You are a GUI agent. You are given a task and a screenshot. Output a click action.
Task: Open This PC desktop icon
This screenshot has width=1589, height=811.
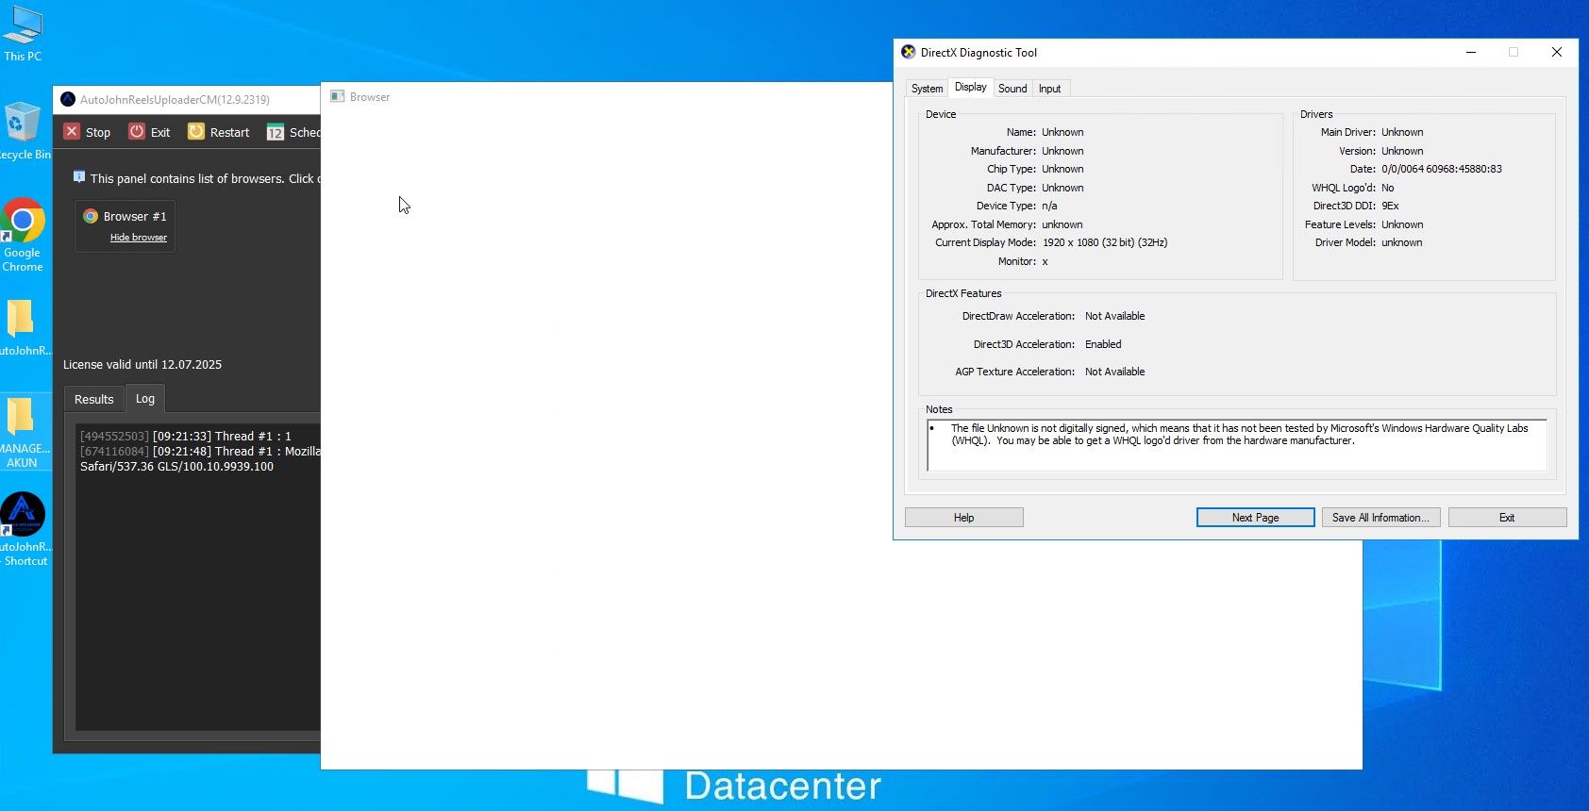point(23,33)
